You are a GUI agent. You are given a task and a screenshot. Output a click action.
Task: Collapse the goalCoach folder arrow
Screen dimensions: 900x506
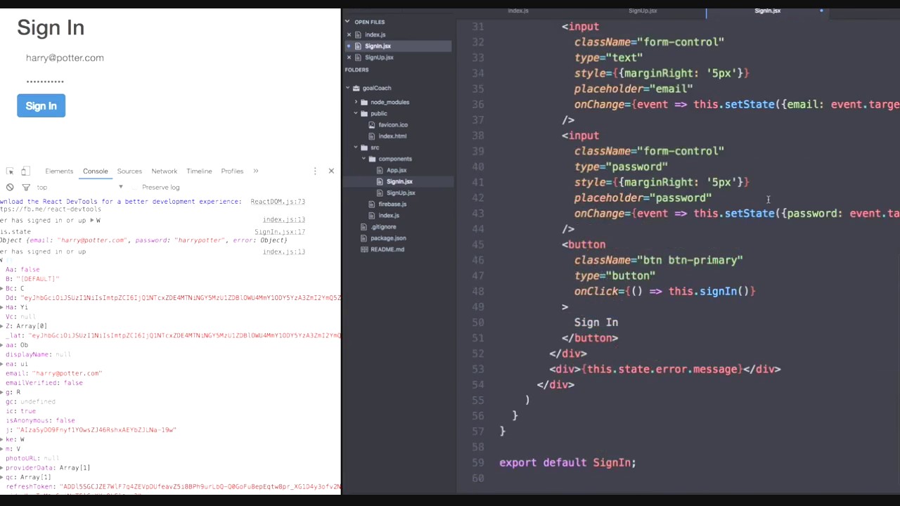tap(347, 88)
